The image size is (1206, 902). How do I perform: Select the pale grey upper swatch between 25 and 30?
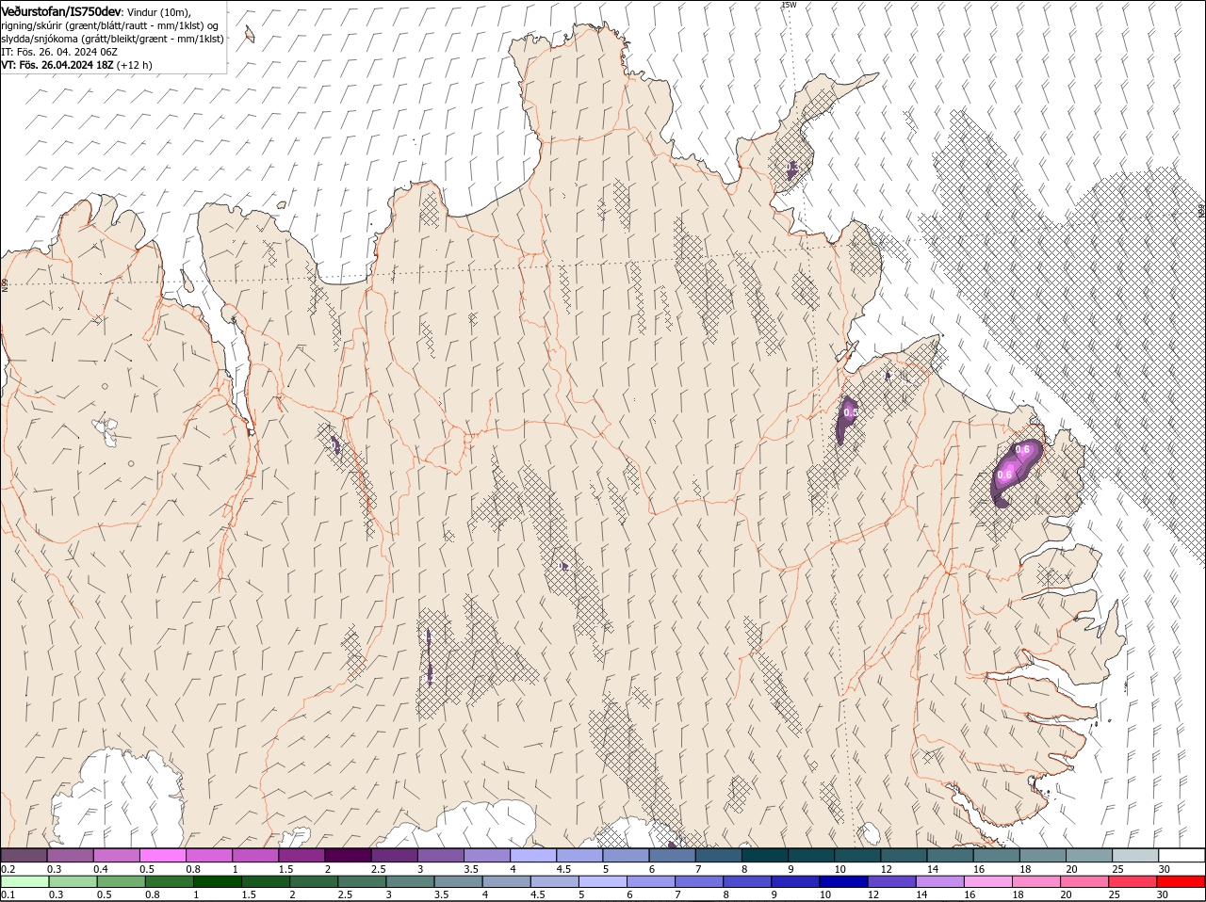point(1135,855)
